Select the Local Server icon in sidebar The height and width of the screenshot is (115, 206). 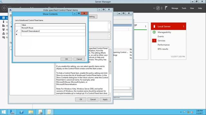pos(4,22)
